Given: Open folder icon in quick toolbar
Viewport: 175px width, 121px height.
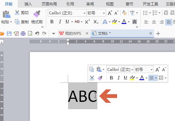Looking at the screenshot, I should pyautogui.click(x=2, y=34).
